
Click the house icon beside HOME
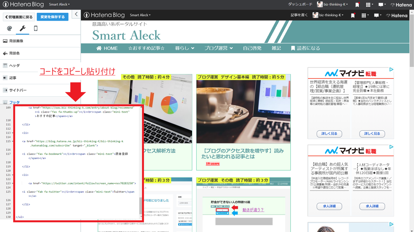pos(99,48)
